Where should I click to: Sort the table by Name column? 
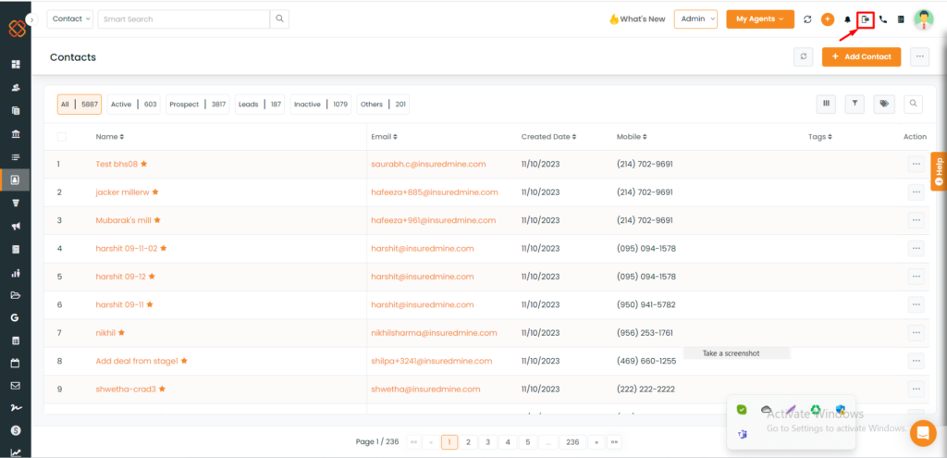(x=110, y=137)
